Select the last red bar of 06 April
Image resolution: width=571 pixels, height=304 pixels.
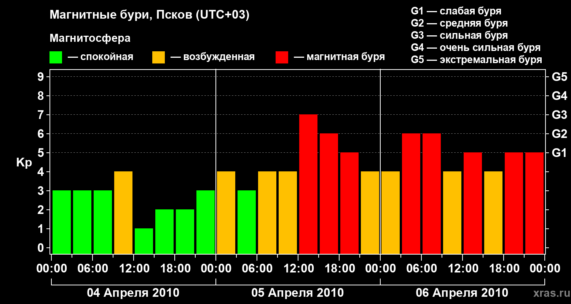534,203
